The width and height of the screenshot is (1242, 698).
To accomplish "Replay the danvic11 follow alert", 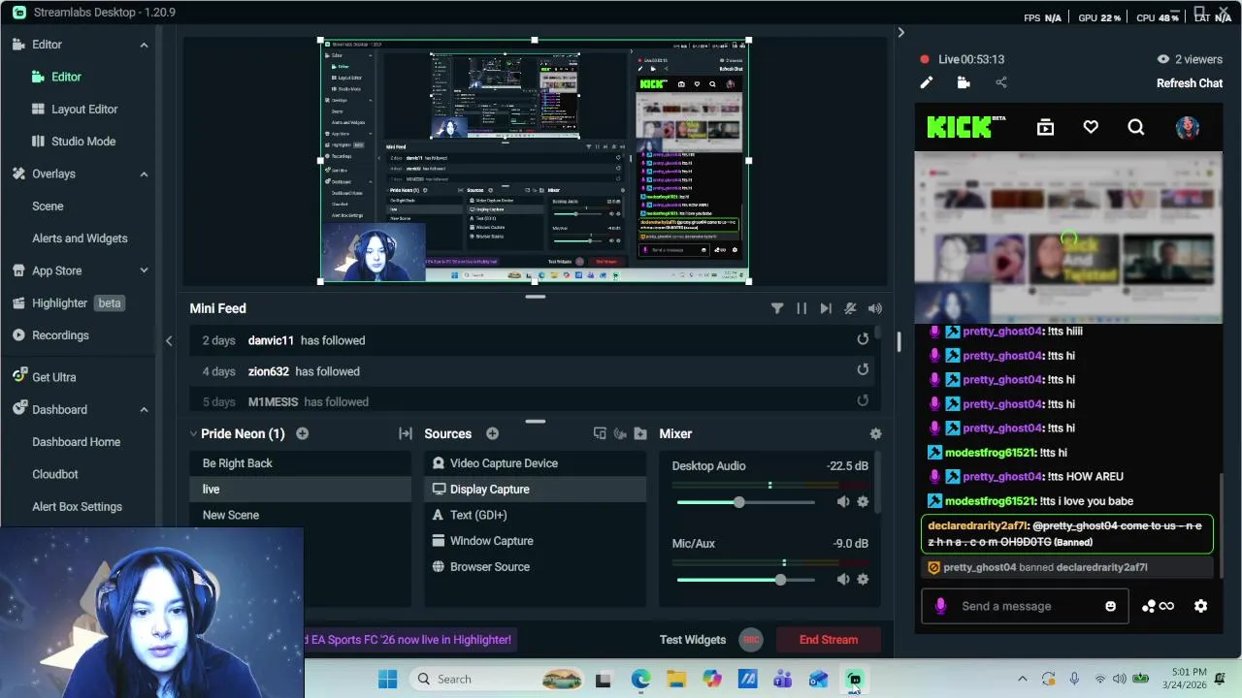I will (x=863, y=339).
